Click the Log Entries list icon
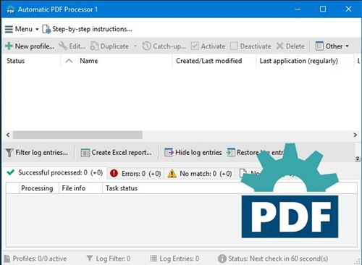The height and width of the screenshot is (265, 362). point(153,258)
